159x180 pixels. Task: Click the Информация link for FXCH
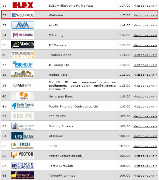click(x=145, y=146)
